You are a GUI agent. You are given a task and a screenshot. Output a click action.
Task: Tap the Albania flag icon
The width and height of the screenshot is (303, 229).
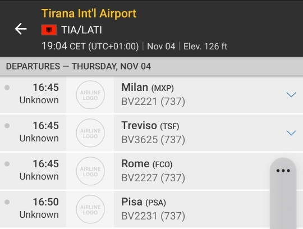pos(49,30)
